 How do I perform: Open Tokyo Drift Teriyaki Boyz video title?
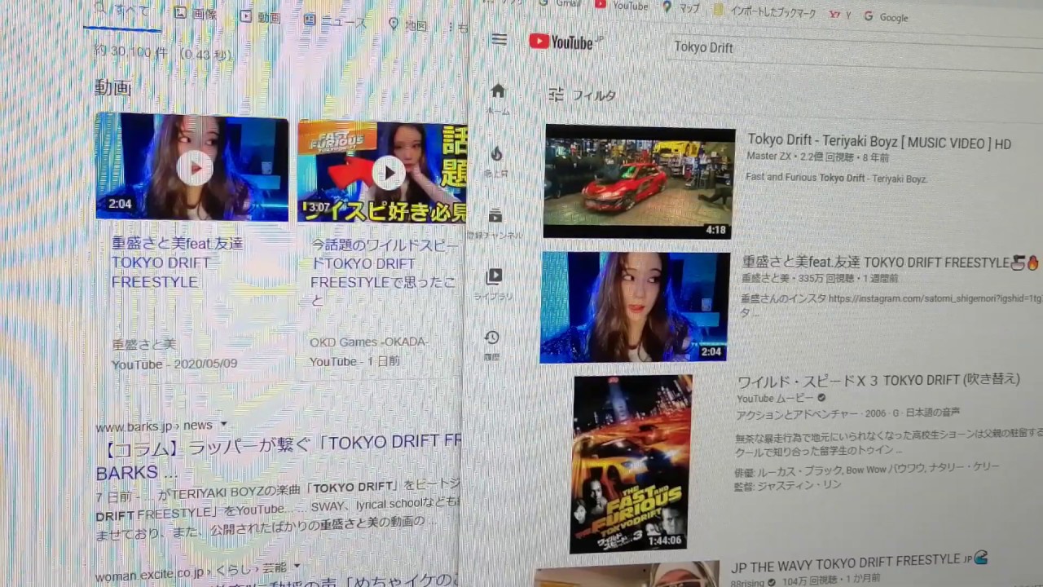point(878,143)
